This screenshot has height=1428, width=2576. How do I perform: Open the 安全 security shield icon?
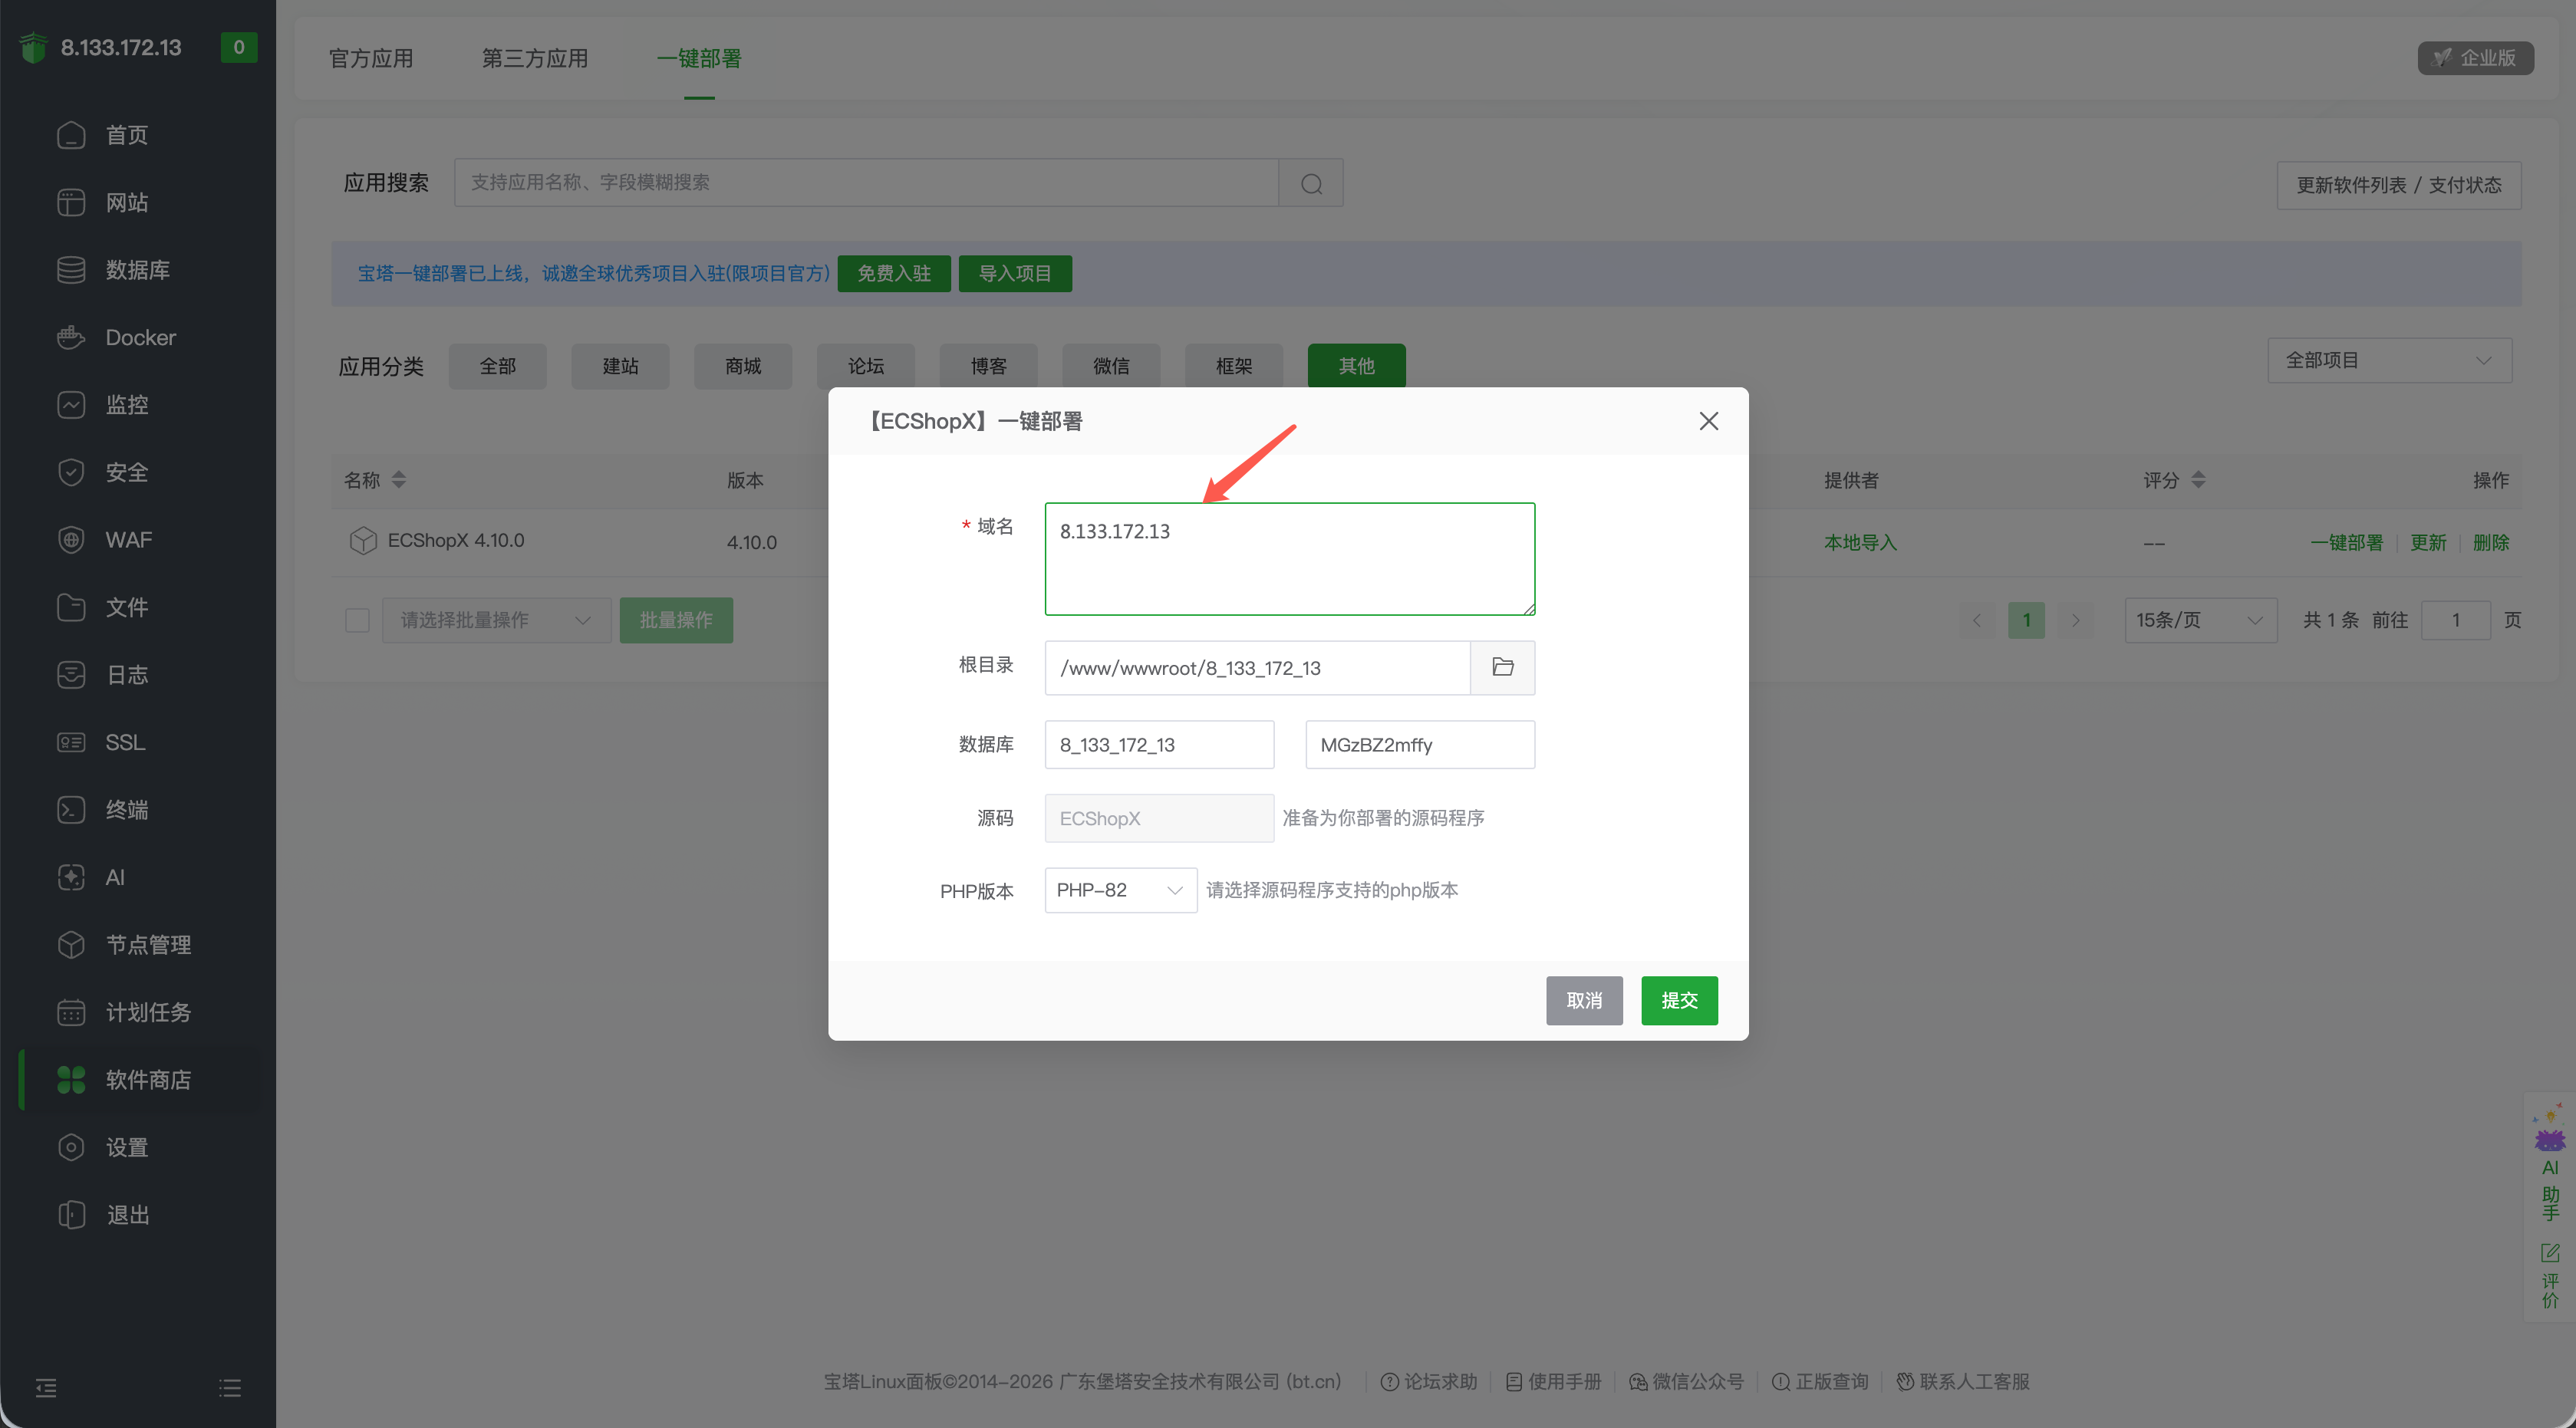pos(71,472)
